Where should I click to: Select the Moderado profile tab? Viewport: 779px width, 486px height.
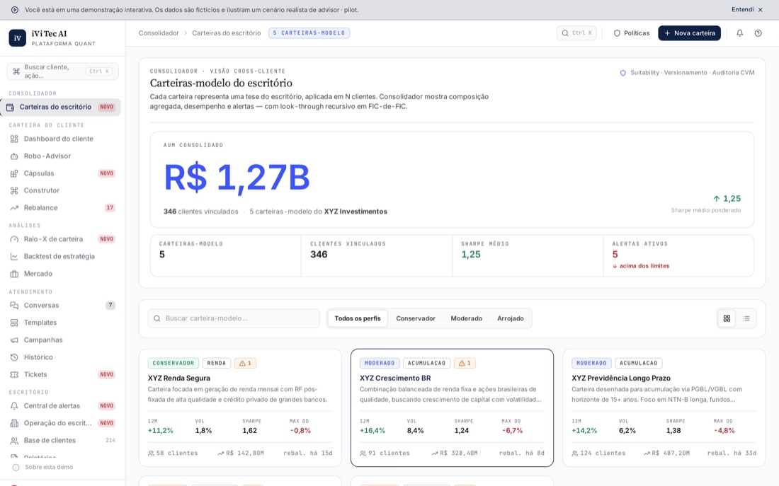pos(466,319)
